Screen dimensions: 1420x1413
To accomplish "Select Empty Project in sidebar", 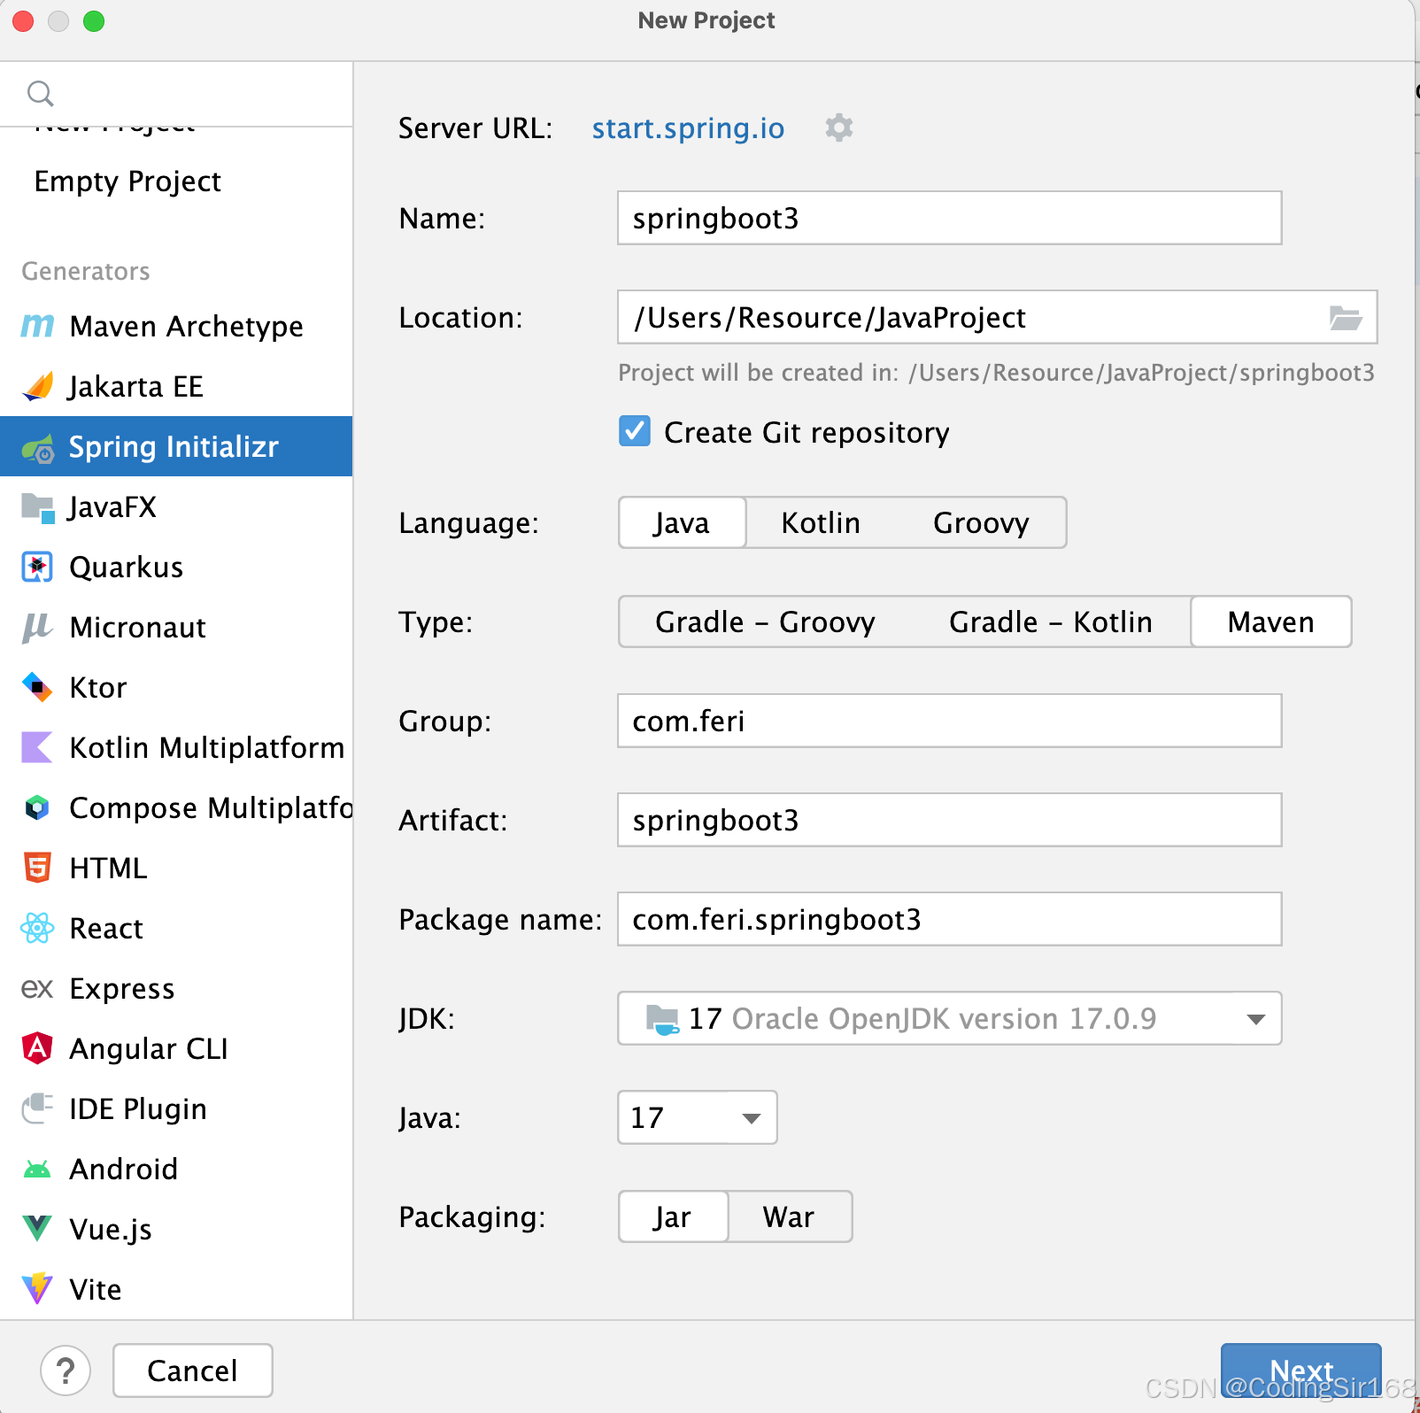I will pos(128,181).
